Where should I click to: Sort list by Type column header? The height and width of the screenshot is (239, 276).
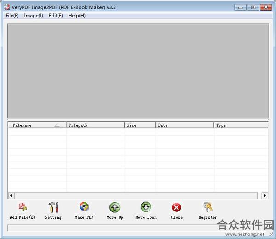pos(241,125)
